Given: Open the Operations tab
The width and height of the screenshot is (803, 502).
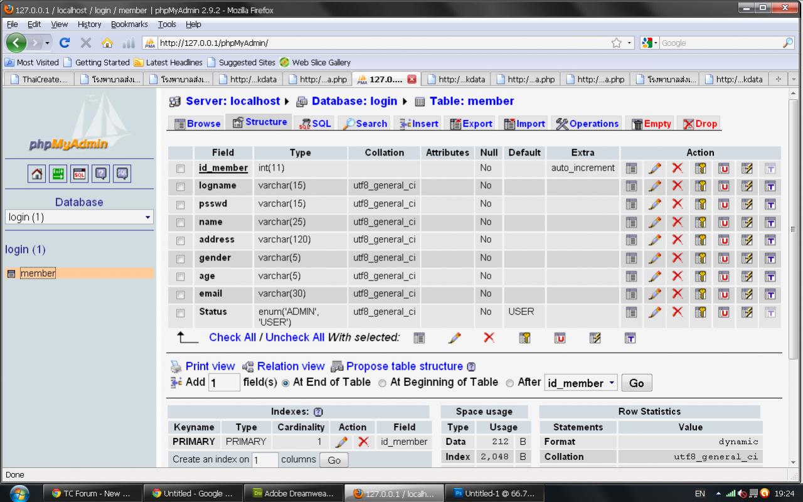Looking at the screenshot, I should [x=587, y=124].
